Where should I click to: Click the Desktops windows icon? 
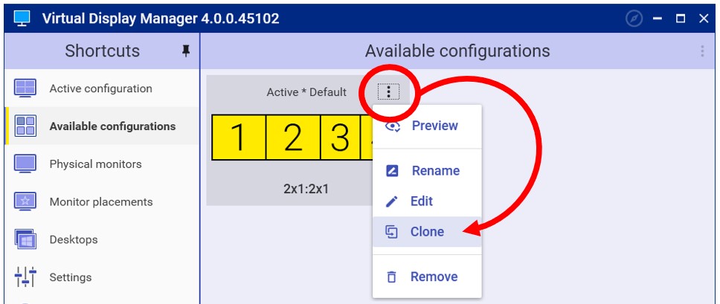pyautogui.click(x=25, y=239)
